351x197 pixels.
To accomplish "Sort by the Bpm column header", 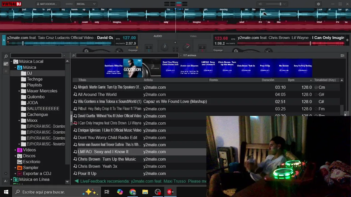I will (x=291, y=80).
